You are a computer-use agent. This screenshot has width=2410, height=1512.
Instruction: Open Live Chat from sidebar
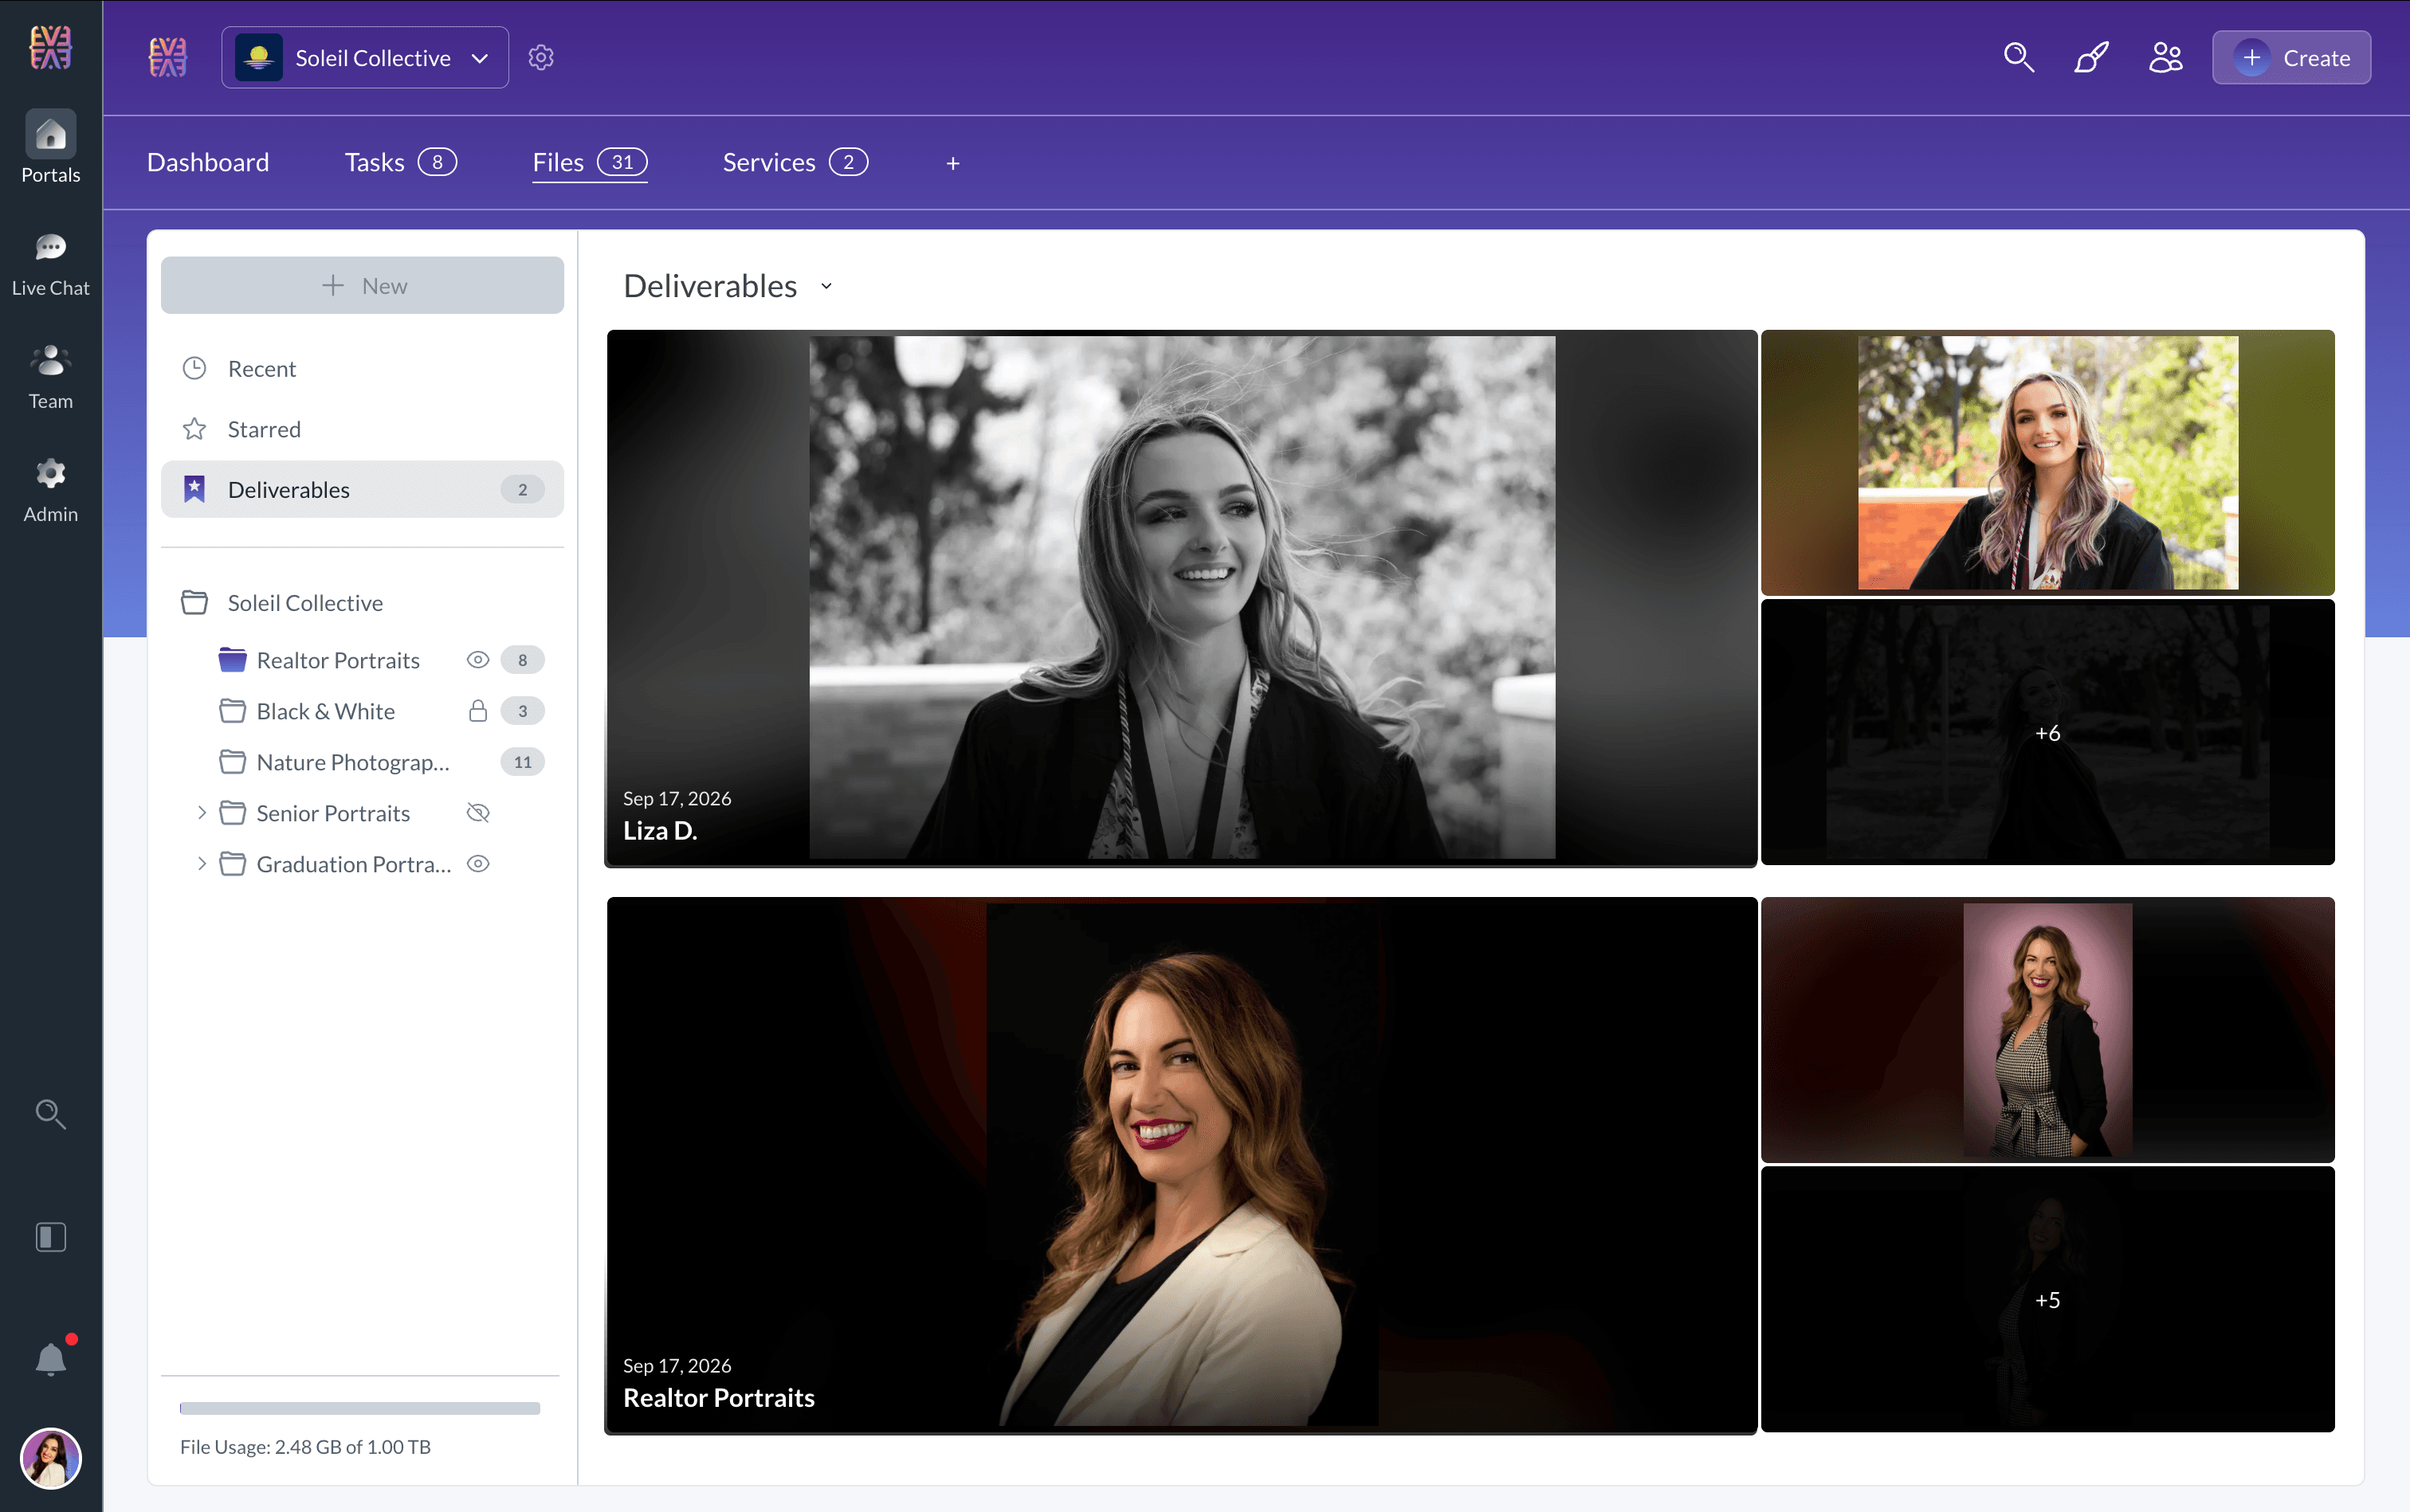[x=50, y=264]
